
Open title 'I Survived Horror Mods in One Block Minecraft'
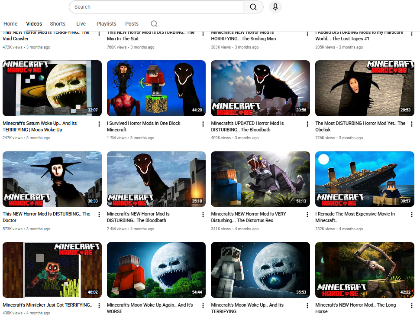(144, 127)
